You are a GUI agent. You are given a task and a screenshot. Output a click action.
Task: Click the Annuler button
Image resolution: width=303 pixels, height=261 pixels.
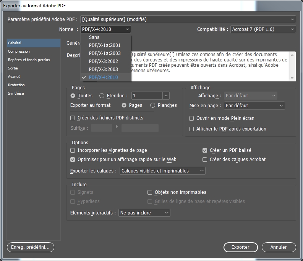tap(279, 247)
